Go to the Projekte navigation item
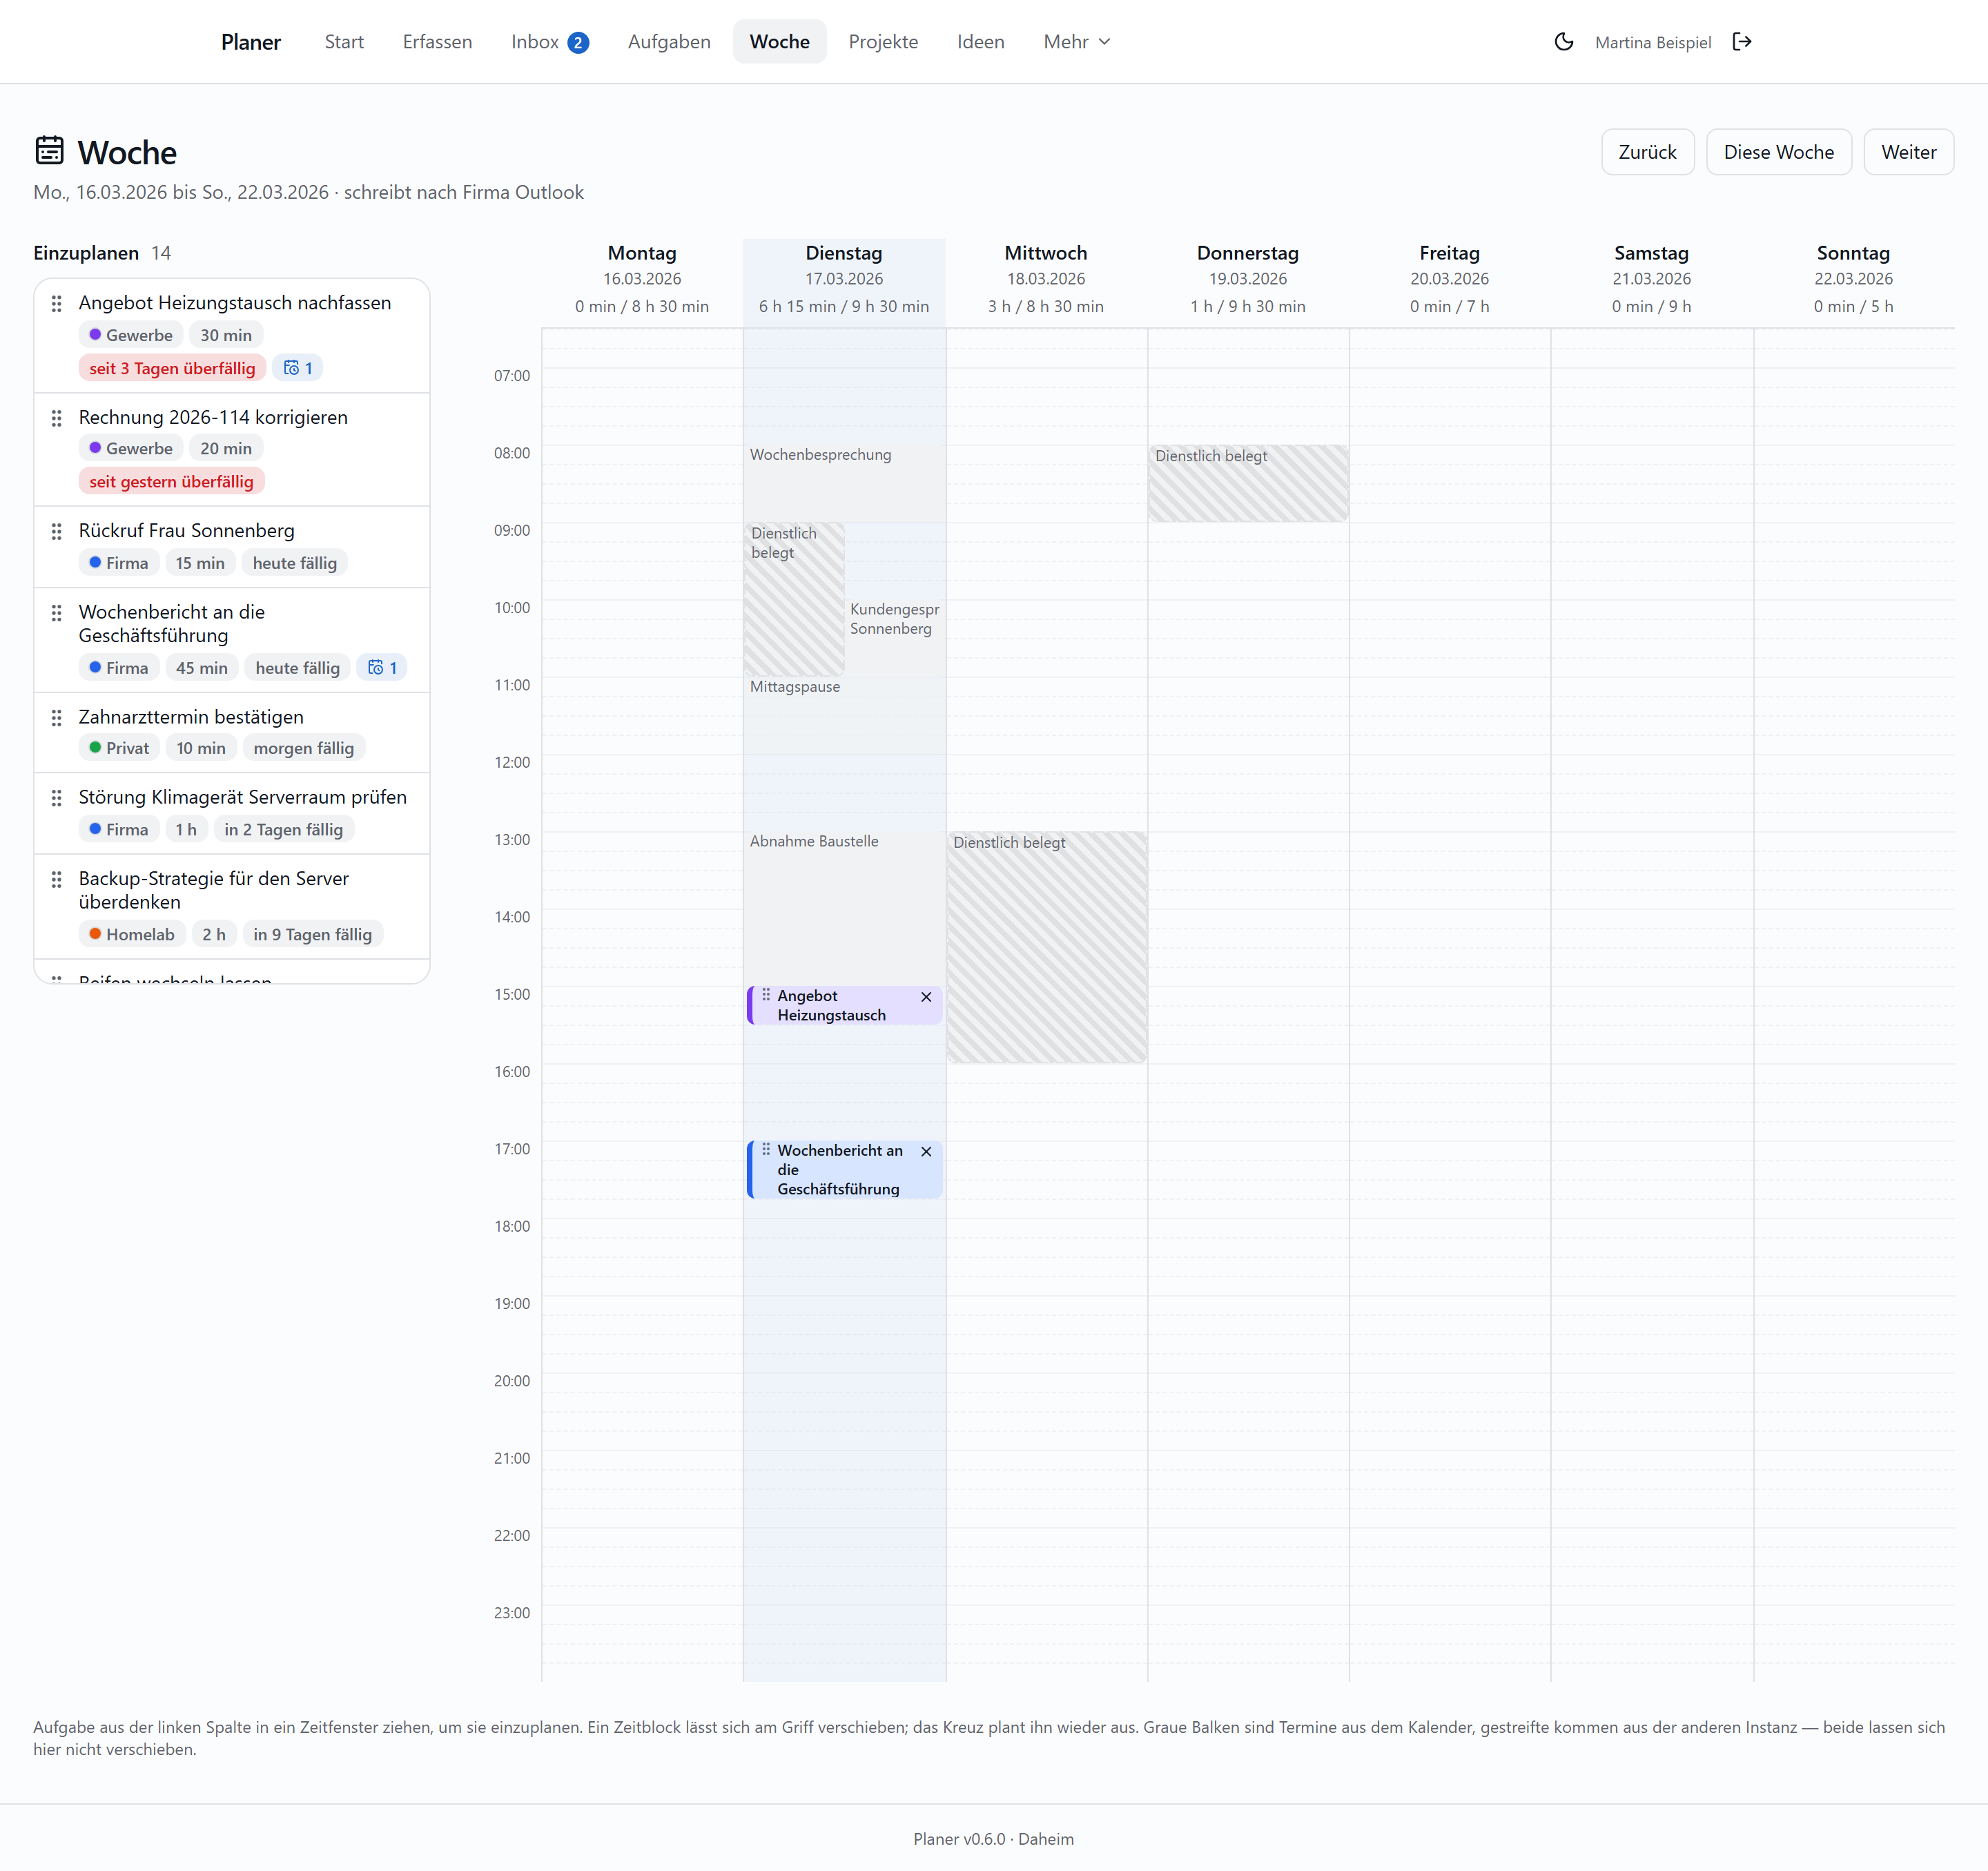The image size is (1988, 1871). click(883, 42)
